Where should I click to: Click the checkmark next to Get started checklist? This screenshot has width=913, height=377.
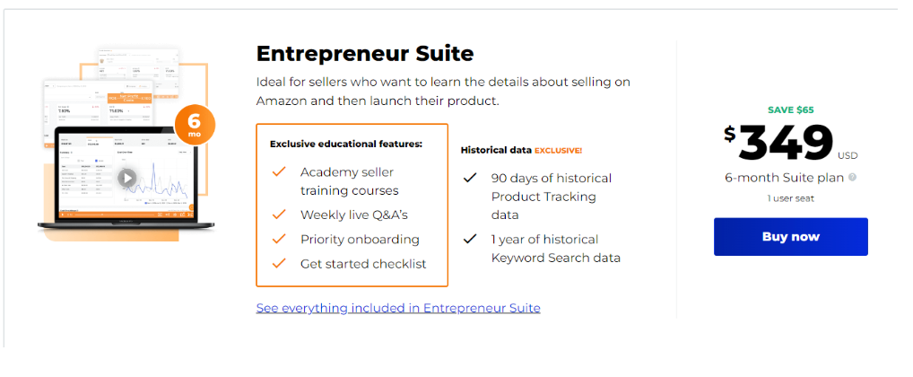pyautogui.click(x=280, y=263)
